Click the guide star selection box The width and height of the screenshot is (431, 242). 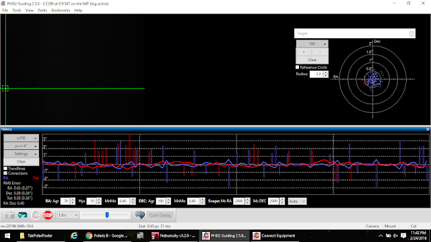coord(5,88)
